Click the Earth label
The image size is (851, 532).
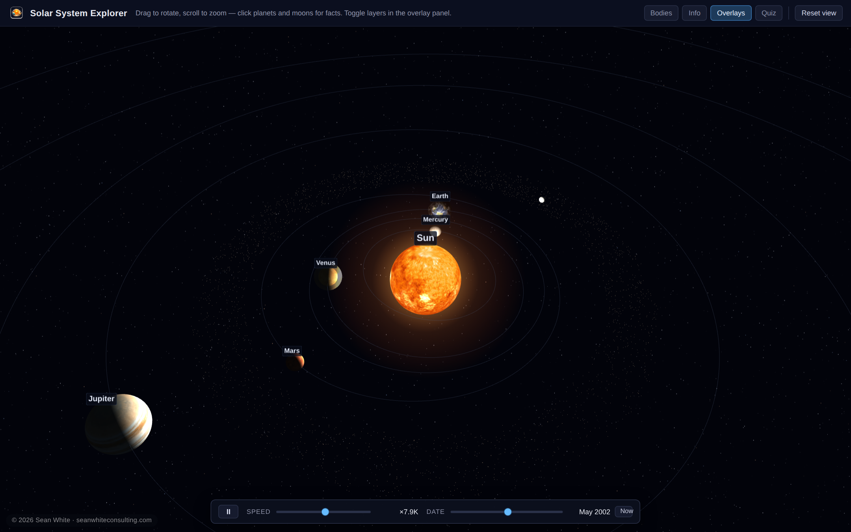(x=440, y=196)
